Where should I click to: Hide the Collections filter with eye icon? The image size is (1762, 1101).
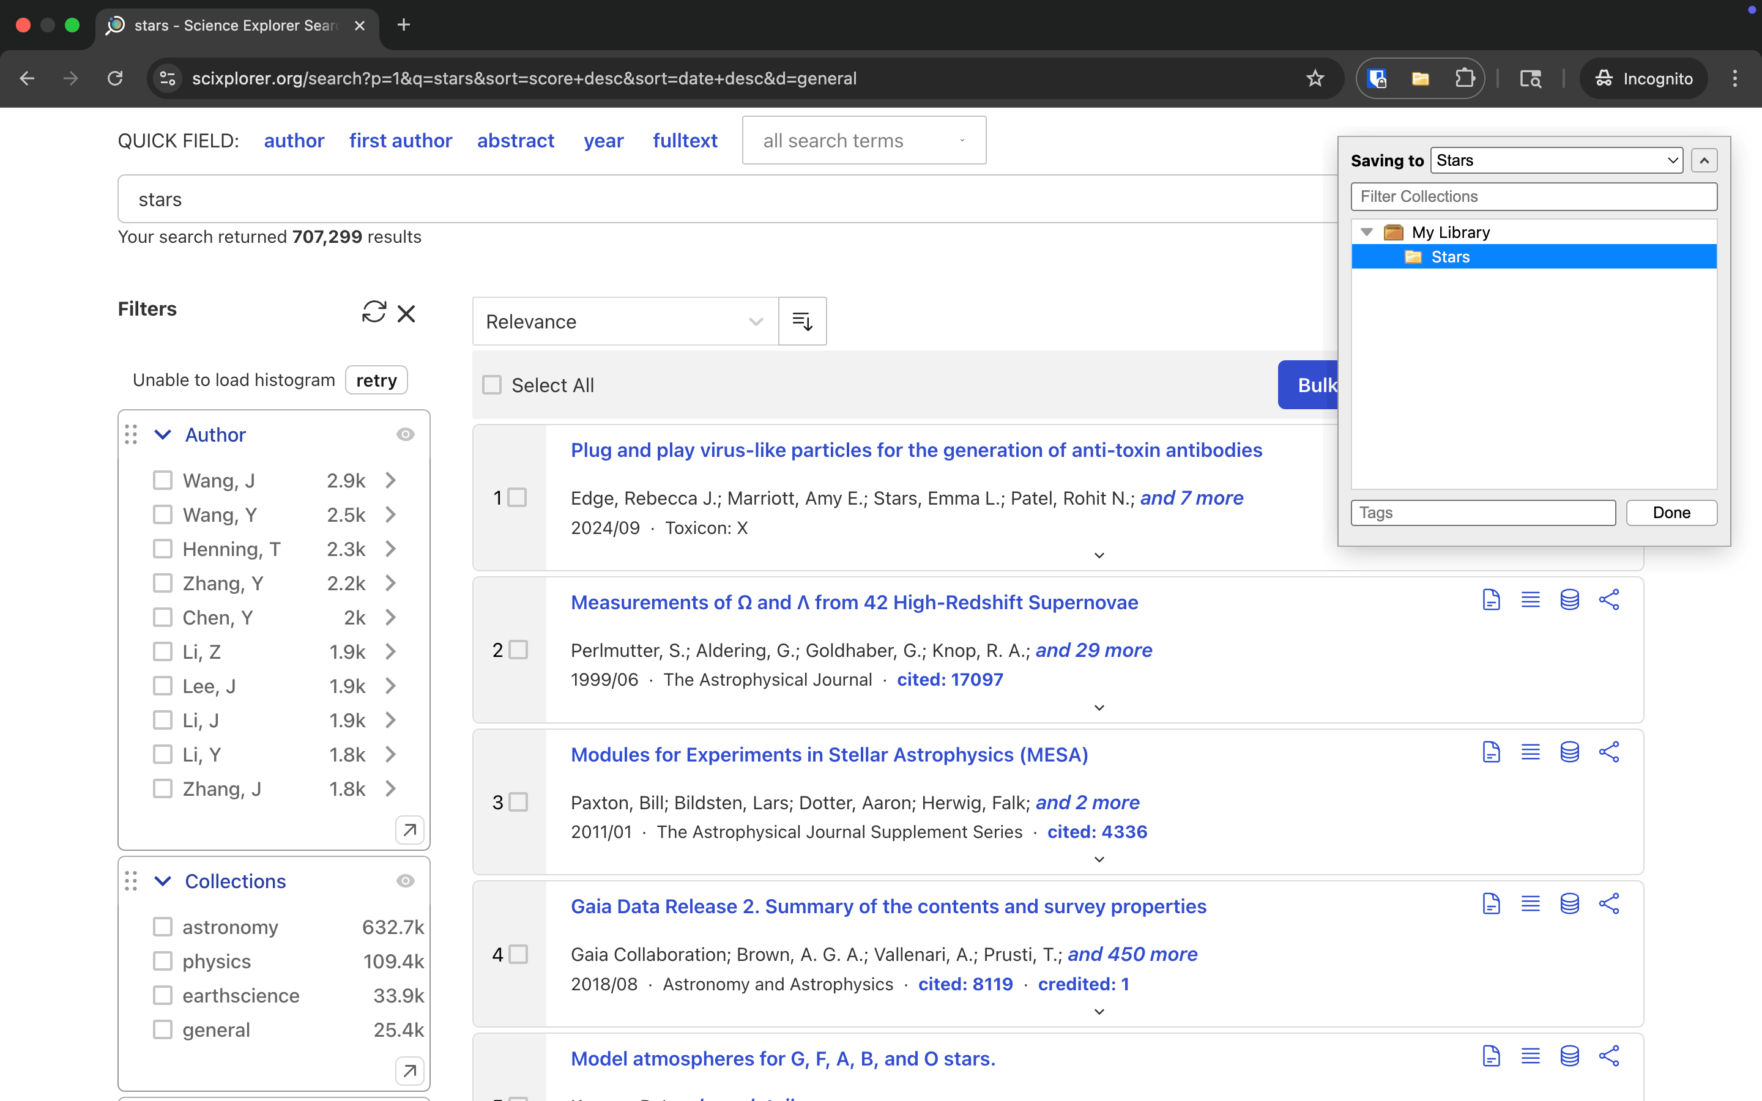tap(406, 881)
